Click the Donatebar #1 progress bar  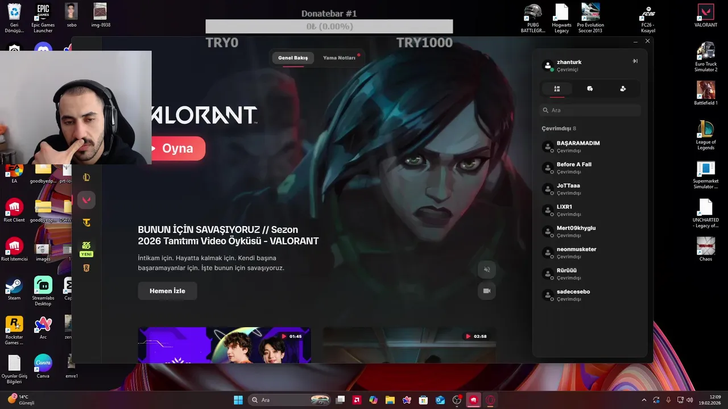[329, 26]
